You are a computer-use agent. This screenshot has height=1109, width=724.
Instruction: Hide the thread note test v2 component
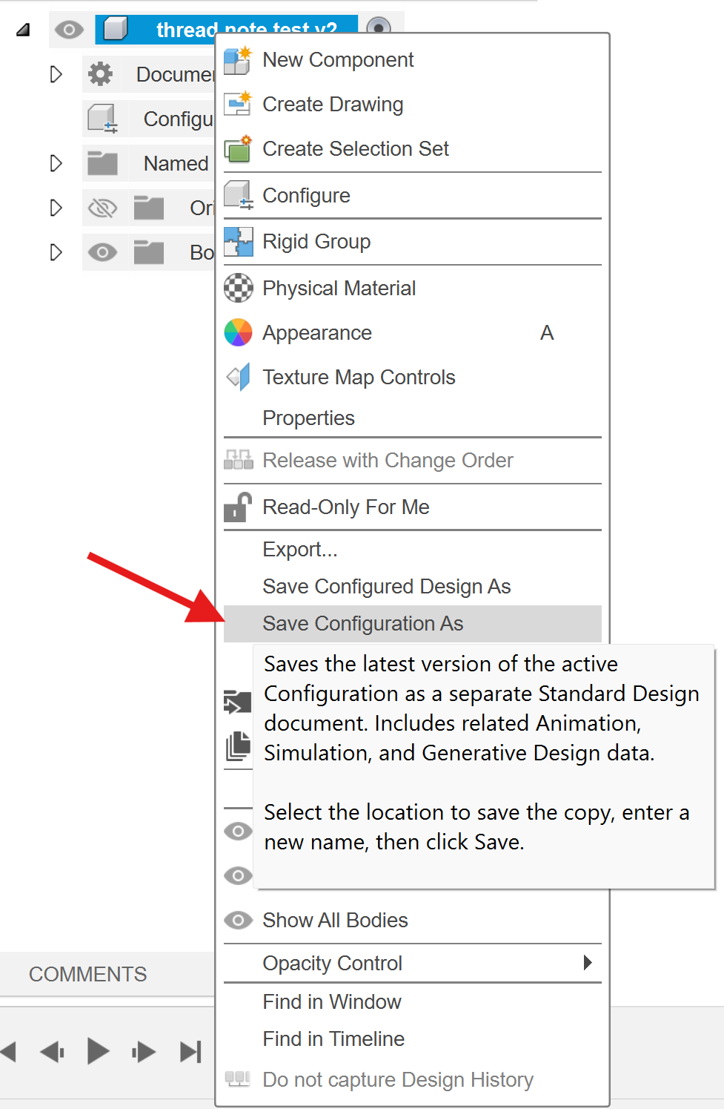click(69, 30)
